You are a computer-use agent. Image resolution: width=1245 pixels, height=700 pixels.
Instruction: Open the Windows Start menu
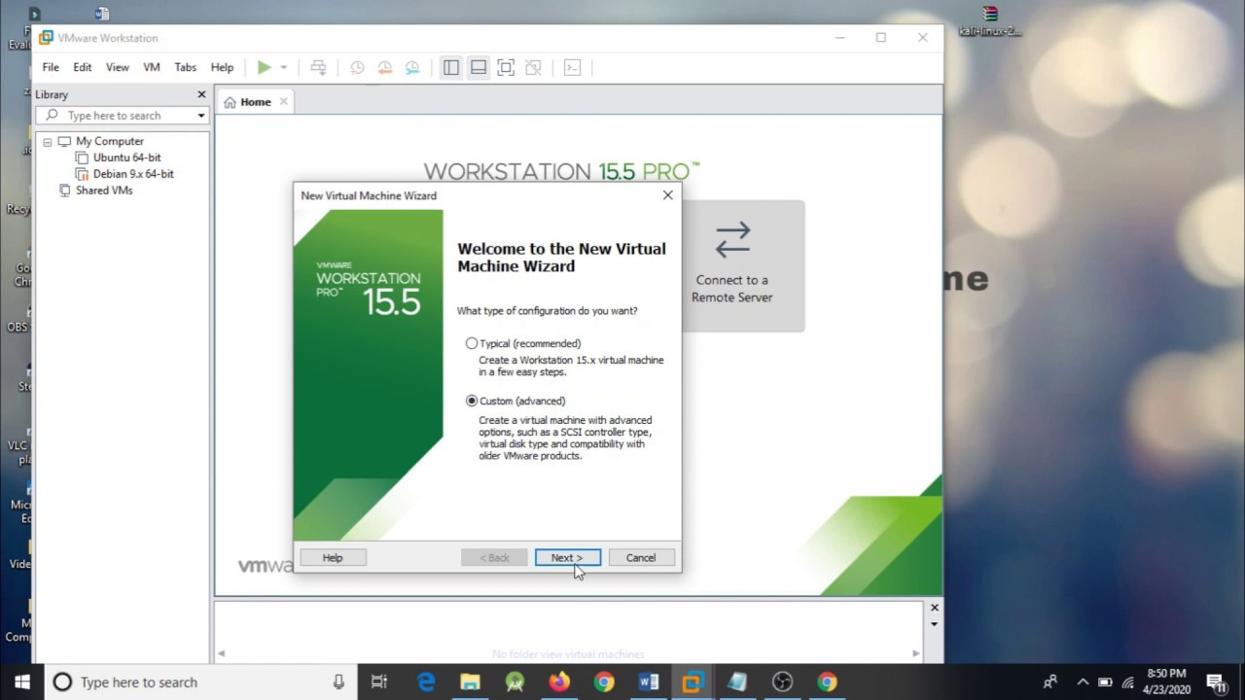(x=22, y=682)
